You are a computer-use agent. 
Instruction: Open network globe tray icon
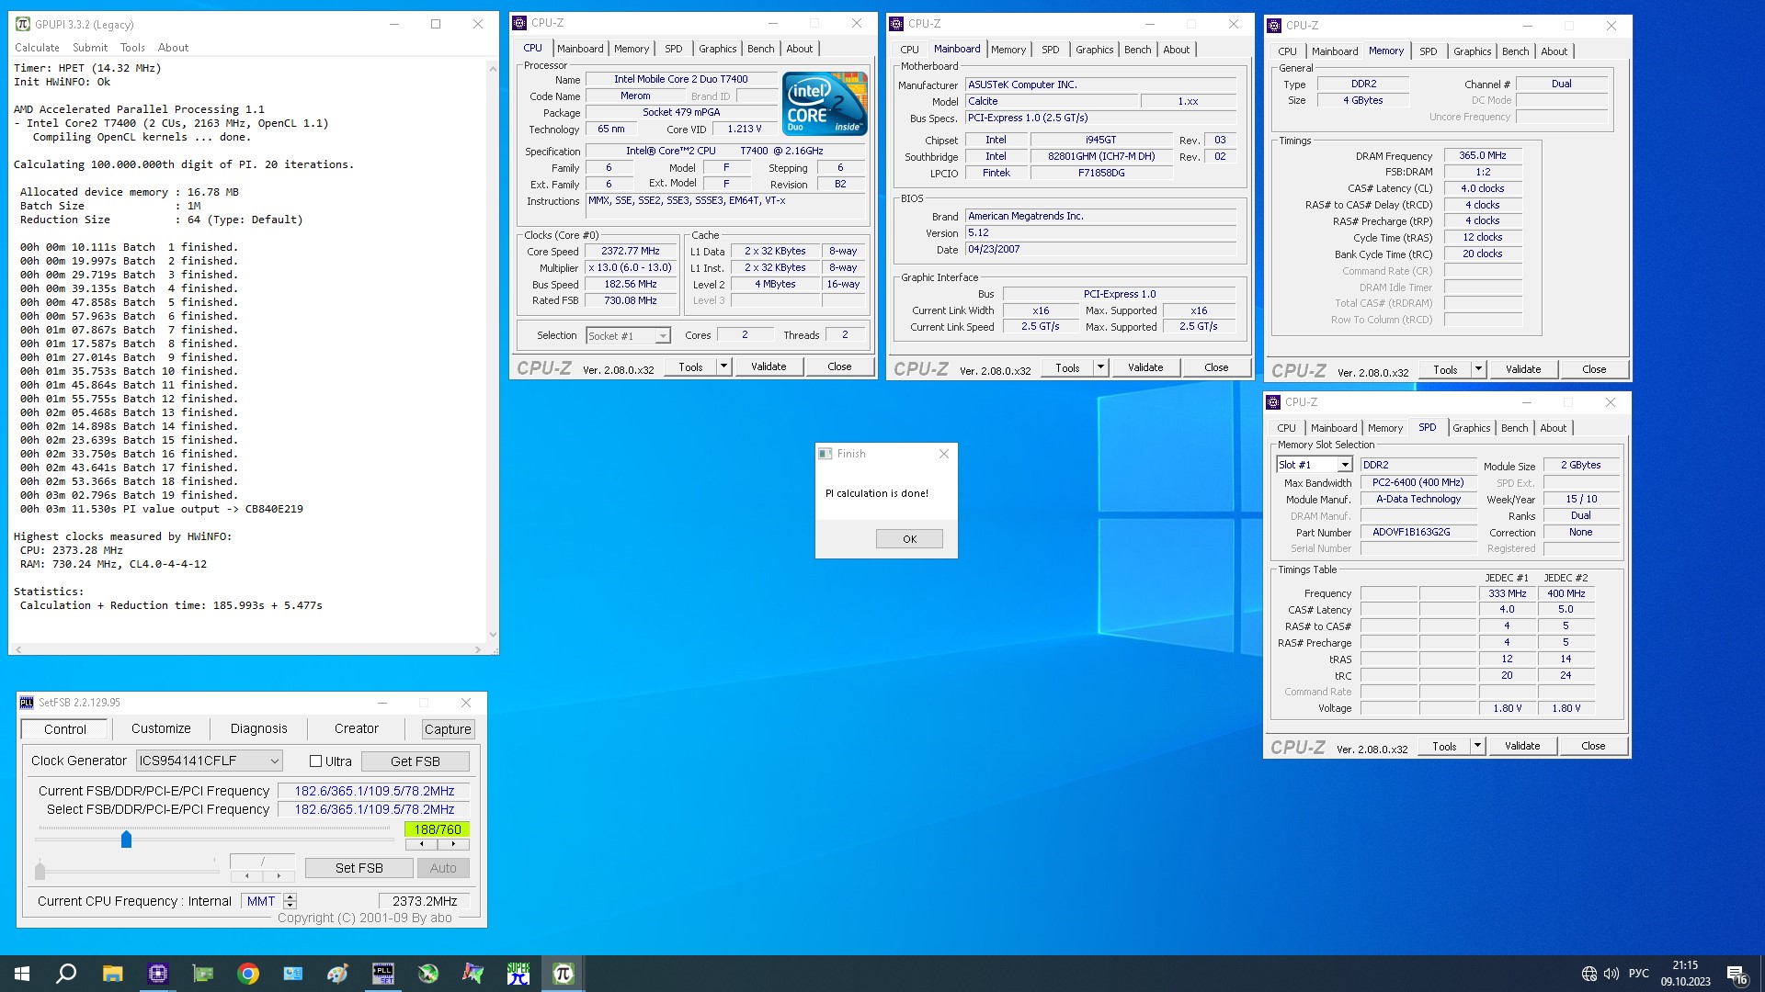1588,974
